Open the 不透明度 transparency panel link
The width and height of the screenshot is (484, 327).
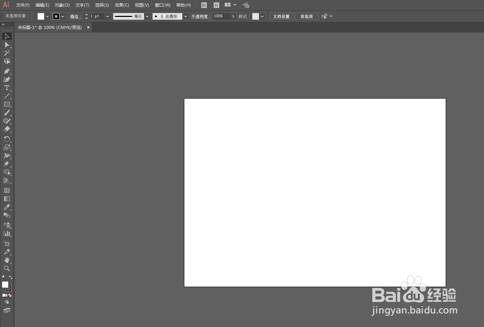click(201, 16)
